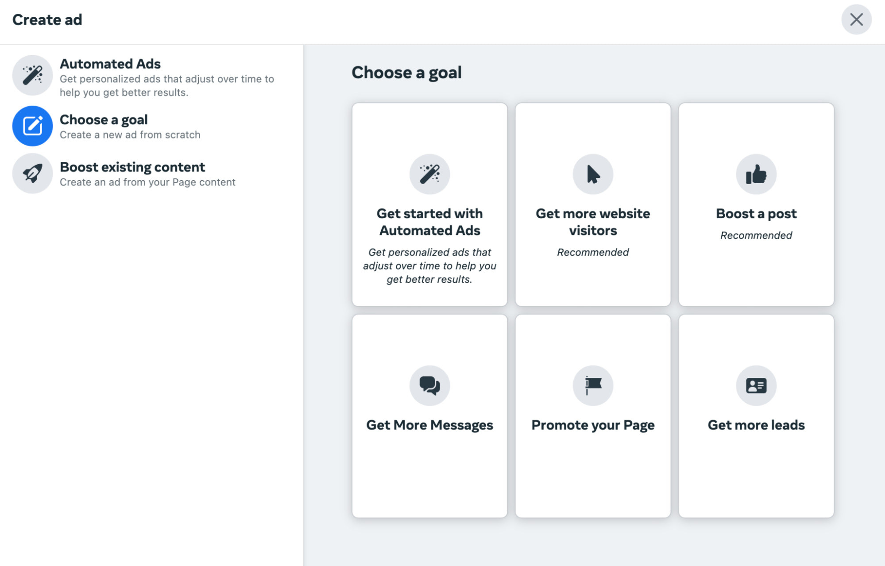Select the Boost a post goal title
The image size is (885, 566).
pyautogui.click(x=756, y=214)
